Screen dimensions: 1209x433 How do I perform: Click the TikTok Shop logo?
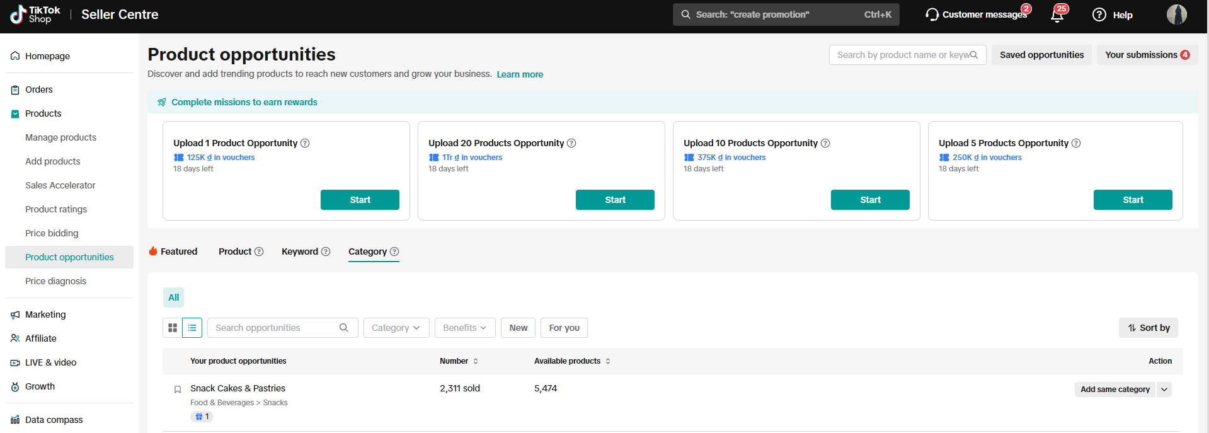click(35, 14)
